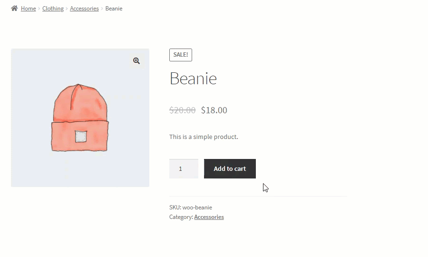Screen dimensions: 428x257
Task: Click the gray patch on the beanie
Action: coord(81,136)
